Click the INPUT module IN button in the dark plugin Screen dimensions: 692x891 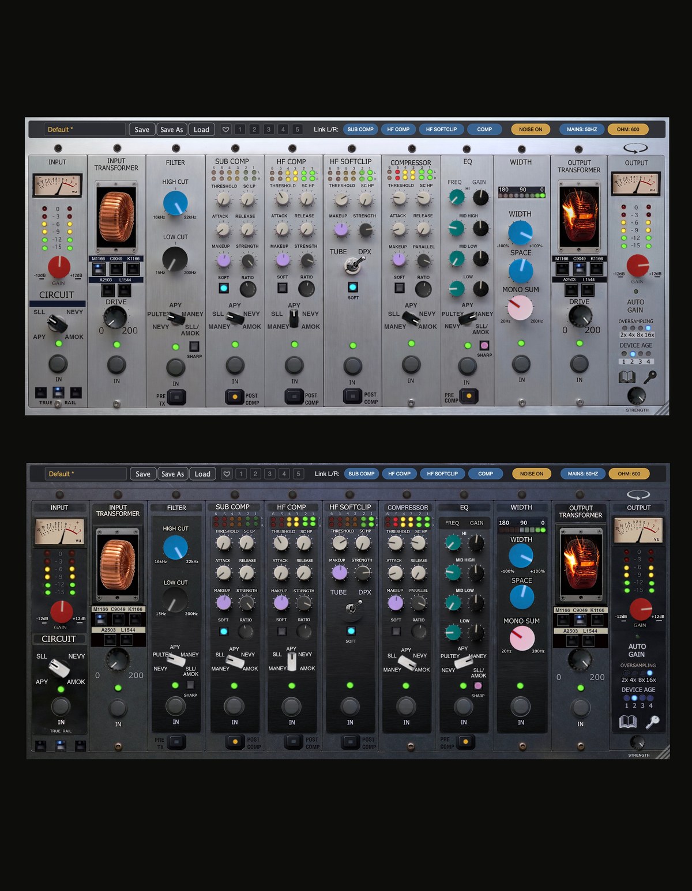(61, 706)
